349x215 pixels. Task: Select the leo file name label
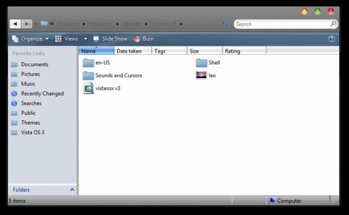pyautogui.click(x=212, y=76)
